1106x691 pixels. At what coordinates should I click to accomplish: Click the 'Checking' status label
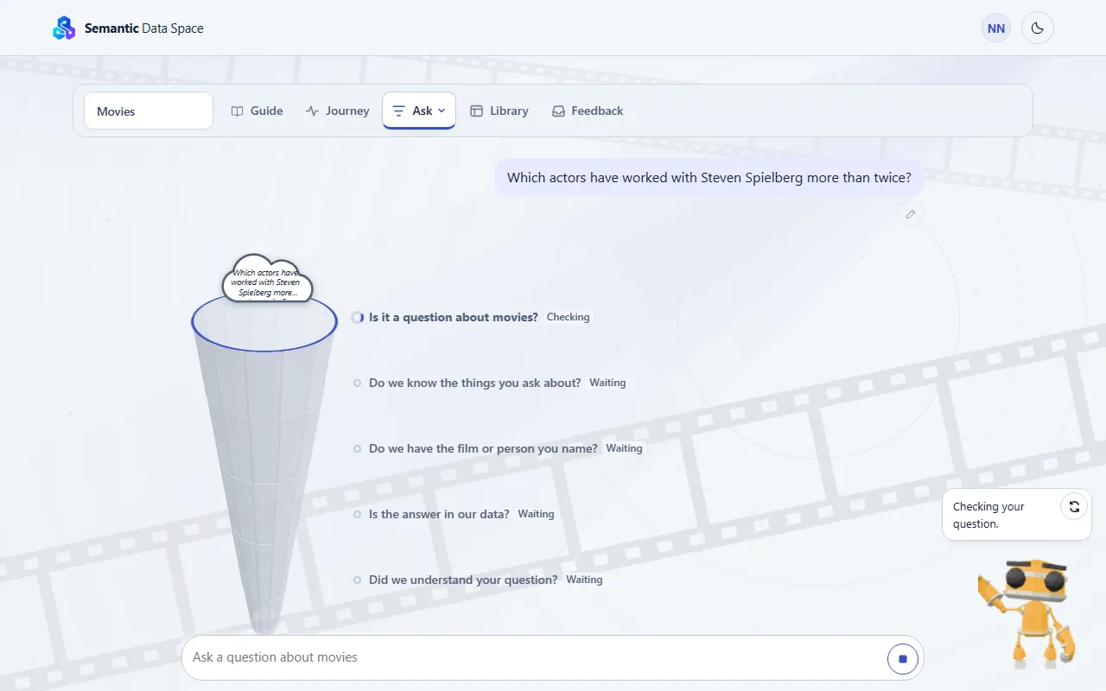pyautogui.click(x=569, y=317)
